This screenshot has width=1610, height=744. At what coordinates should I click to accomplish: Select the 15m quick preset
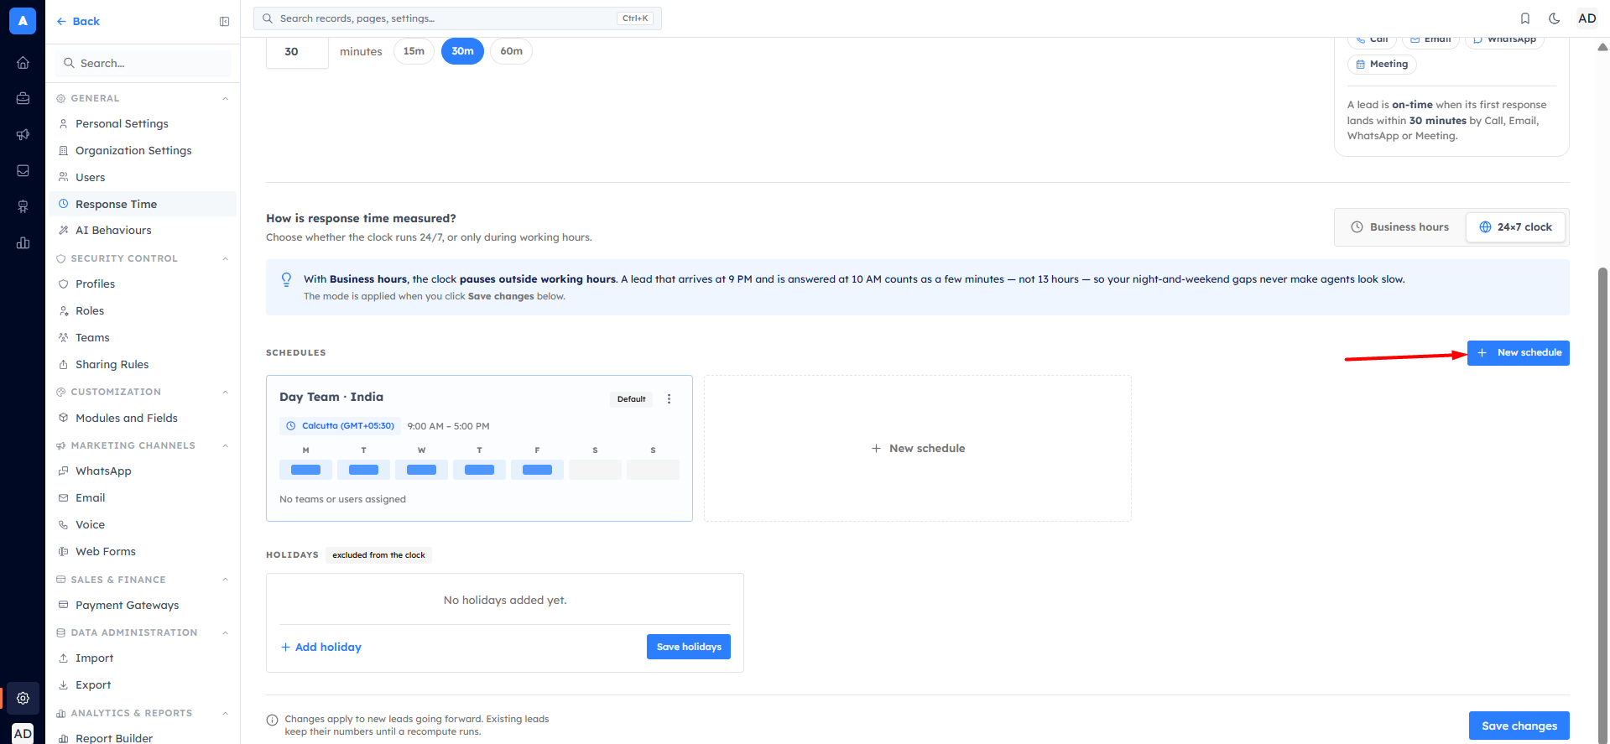(414, 51)
